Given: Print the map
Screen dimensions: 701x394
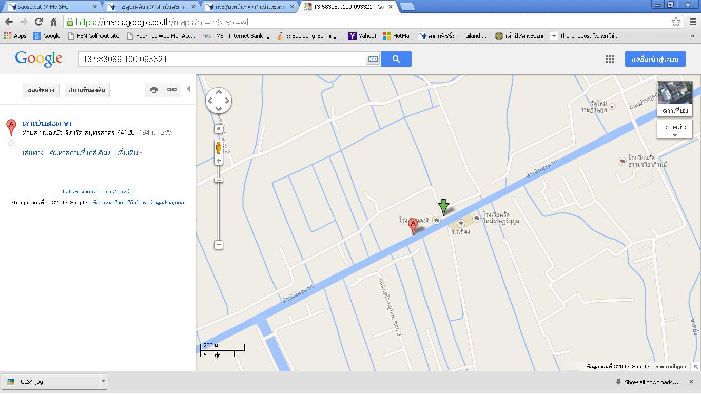Looking at the screenshot, I should tap(153, 90).
